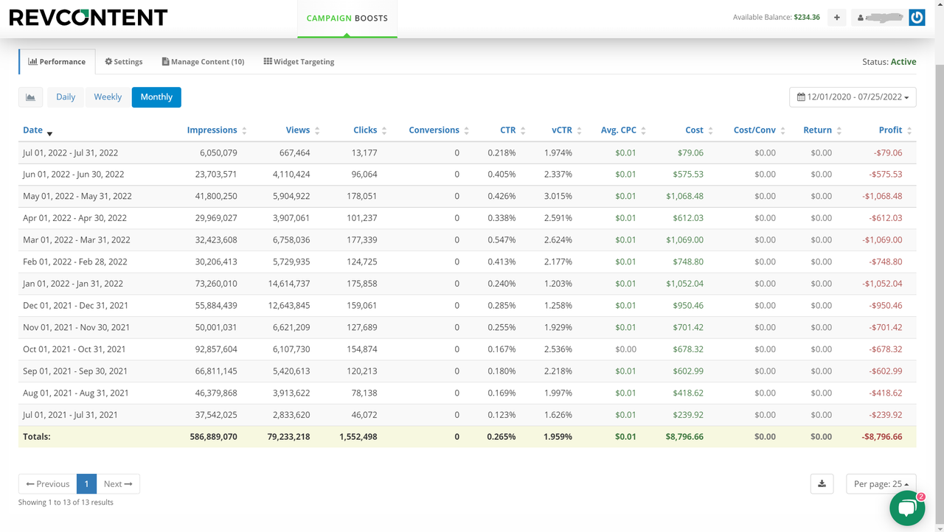Open the live chat bubble
This screenshot has height=532, width=944.
tap(907, 508)
